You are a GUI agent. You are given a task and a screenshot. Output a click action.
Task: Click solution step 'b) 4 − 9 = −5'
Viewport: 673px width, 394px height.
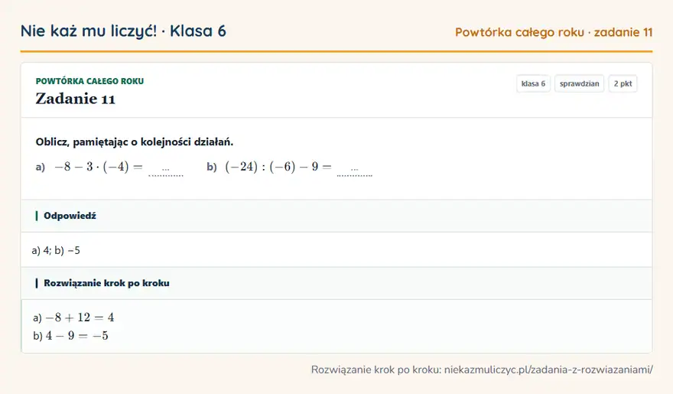click(x=70, y=336)
